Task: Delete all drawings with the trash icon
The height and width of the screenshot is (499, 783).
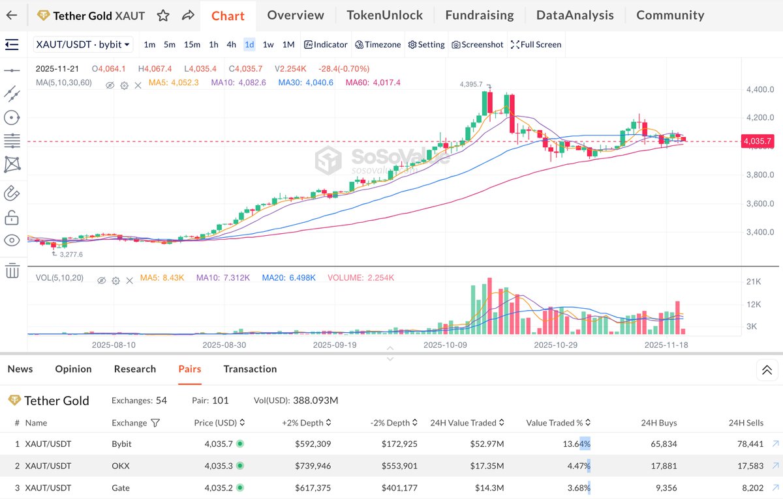Action: [x=12, y=271]
